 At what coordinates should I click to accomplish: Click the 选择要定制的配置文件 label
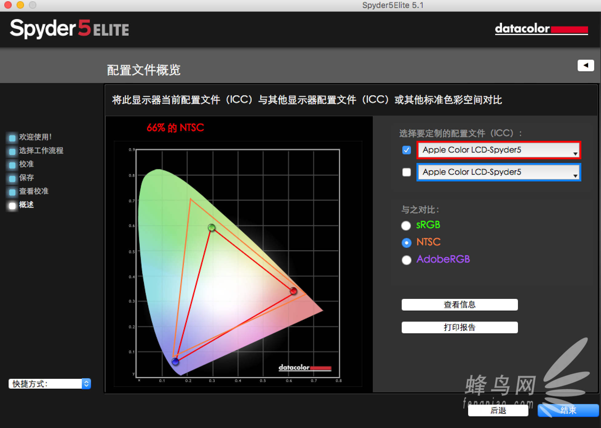click(x=460, y=133)
